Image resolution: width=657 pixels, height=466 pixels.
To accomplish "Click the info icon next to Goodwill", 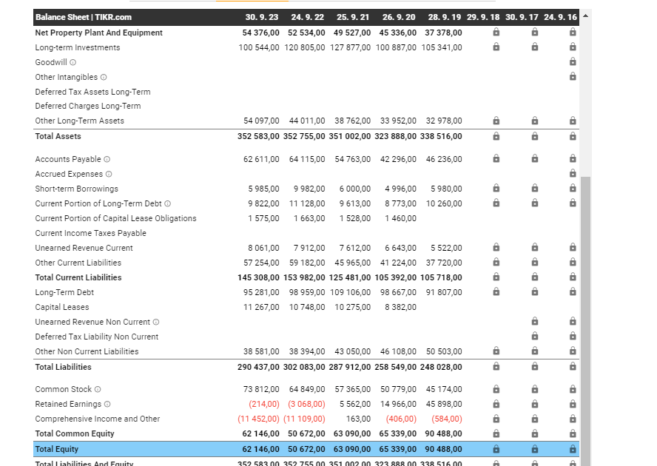I will pos(71,61).
